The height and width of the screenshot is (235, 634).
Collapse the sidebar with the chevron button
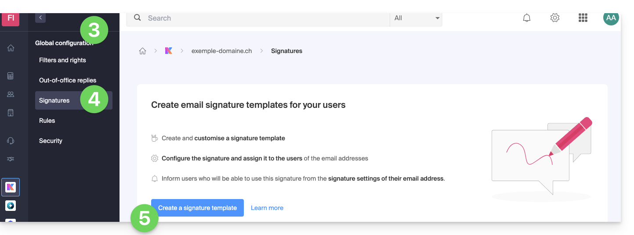40,18
